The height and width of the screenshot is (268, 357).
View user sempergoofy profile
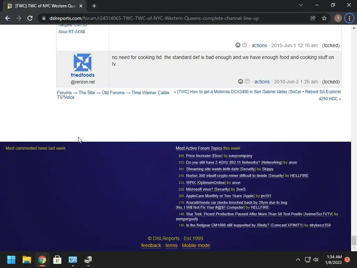coord(187,219)
